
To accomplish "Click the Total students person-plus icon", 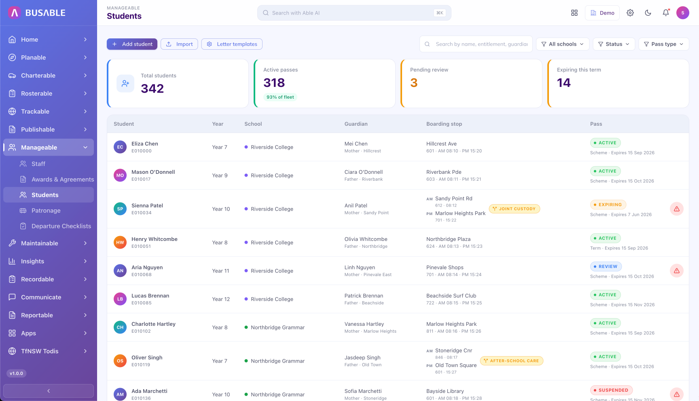I will click(x=125, y=83).
